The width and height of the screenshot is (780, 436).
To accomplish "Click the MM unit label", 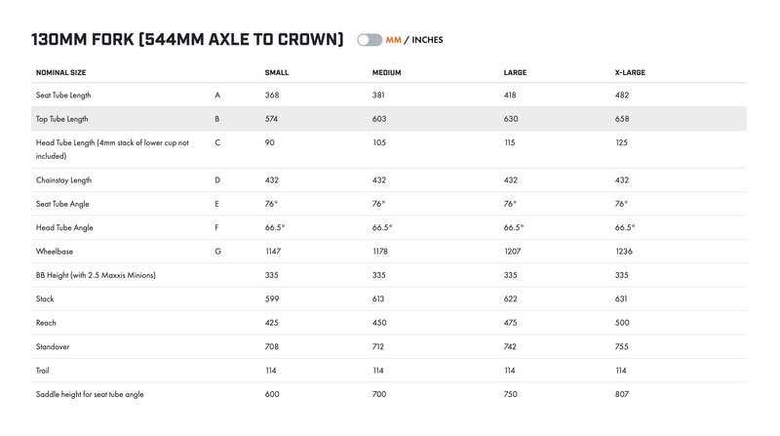I will click(x=394, y=40).
